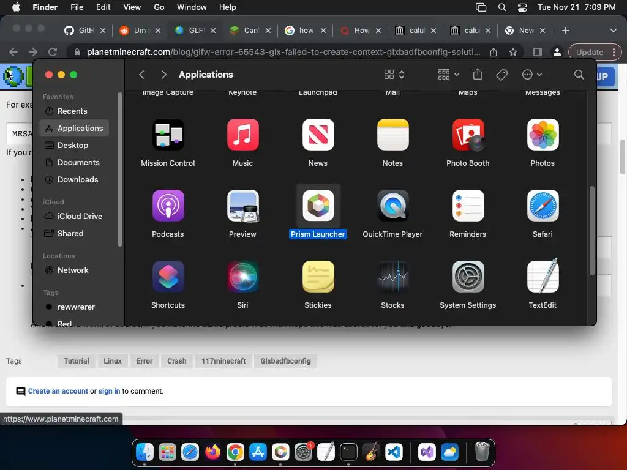Open Desktop in Finder sidebar
The image size is (627, 470).
[x=74, y=145]
